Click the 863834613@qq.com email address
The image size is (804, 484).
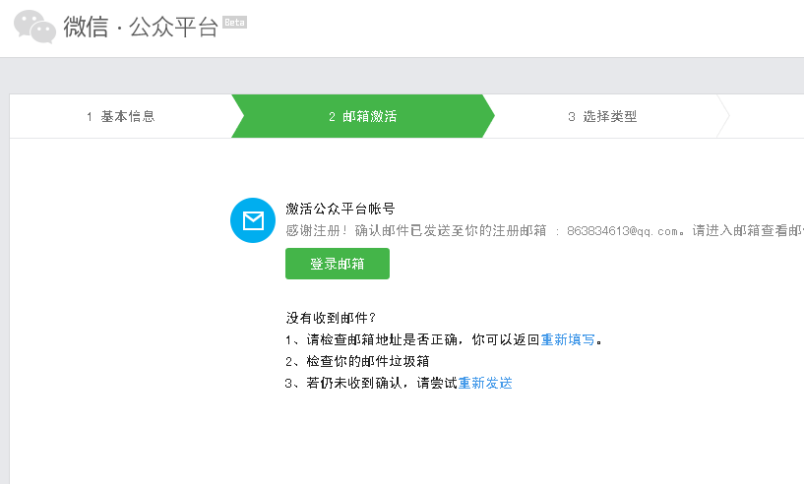click(x=624, y=231)
